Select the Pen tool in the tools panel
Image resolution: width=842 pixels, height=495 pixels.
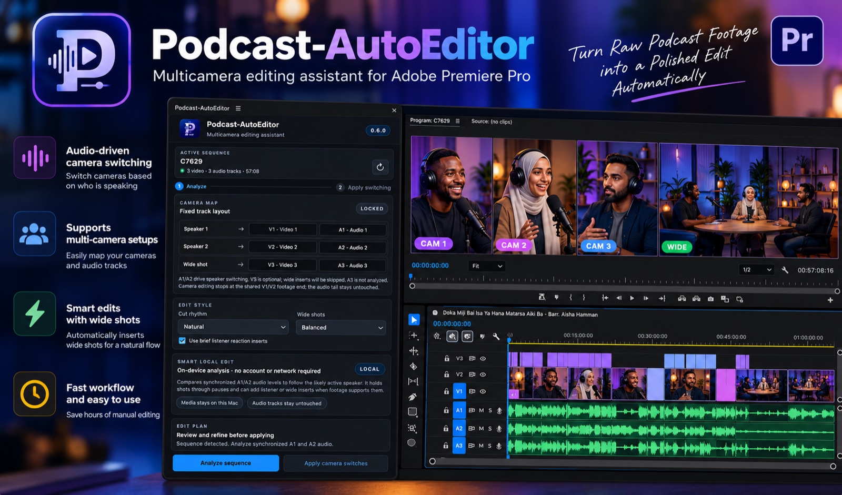point(413,397)
